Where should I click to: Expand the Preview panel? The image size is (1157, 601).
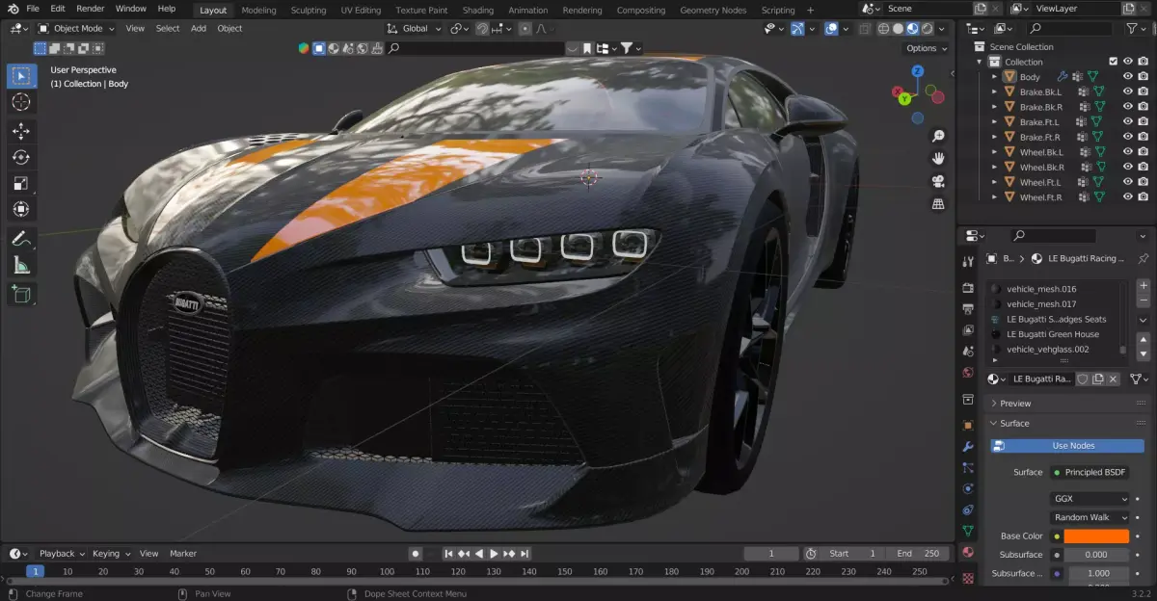pos(1015,404)
